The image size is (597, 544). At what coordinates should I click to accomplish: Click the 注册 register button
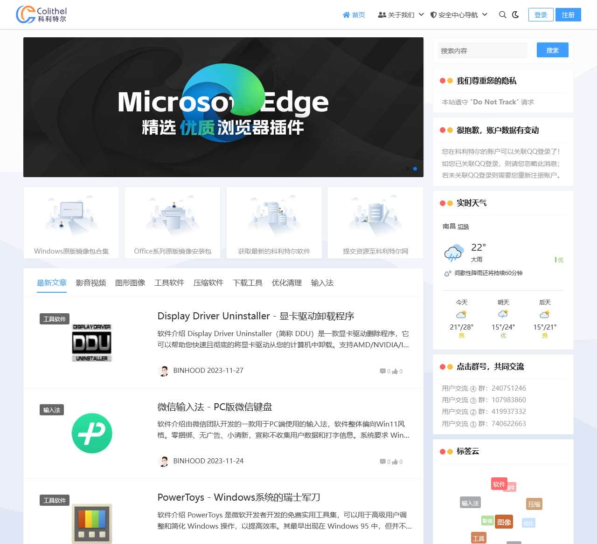pyautogui.click(x=568, y=15)
